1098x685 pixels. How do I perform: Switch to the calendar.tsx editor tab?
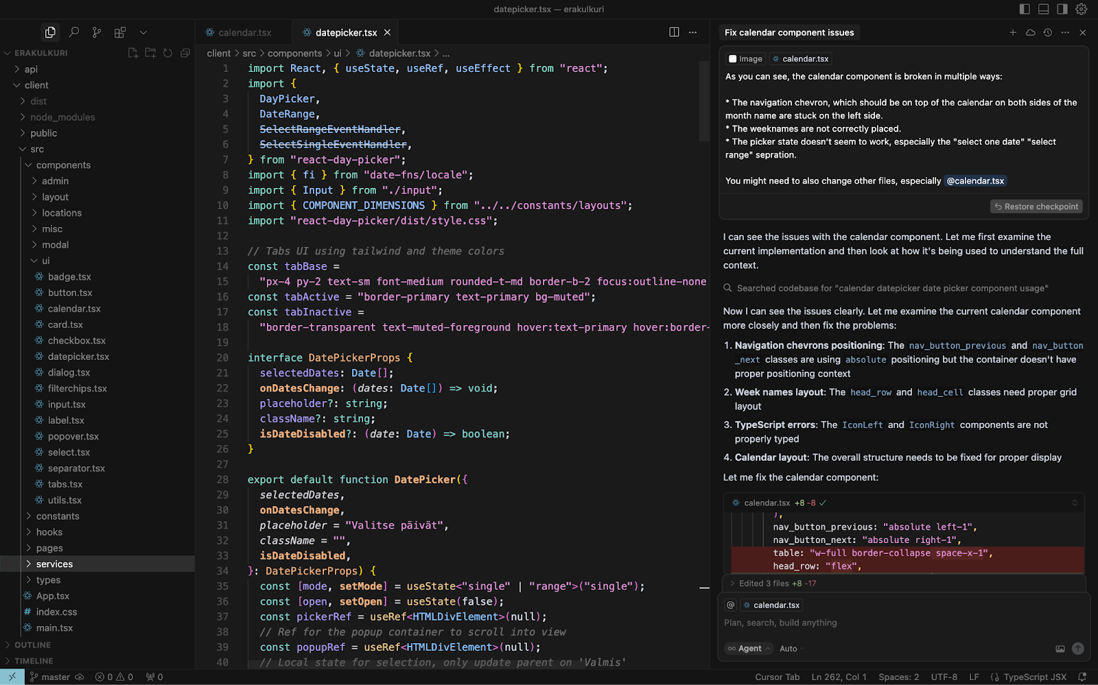click(x=244, y=32)
